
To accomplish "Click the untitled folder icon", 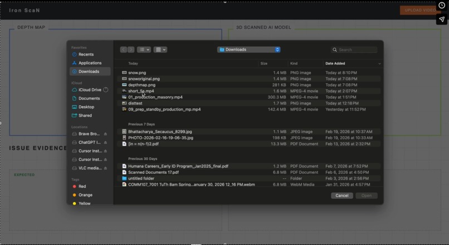I will tap(124, 178).
